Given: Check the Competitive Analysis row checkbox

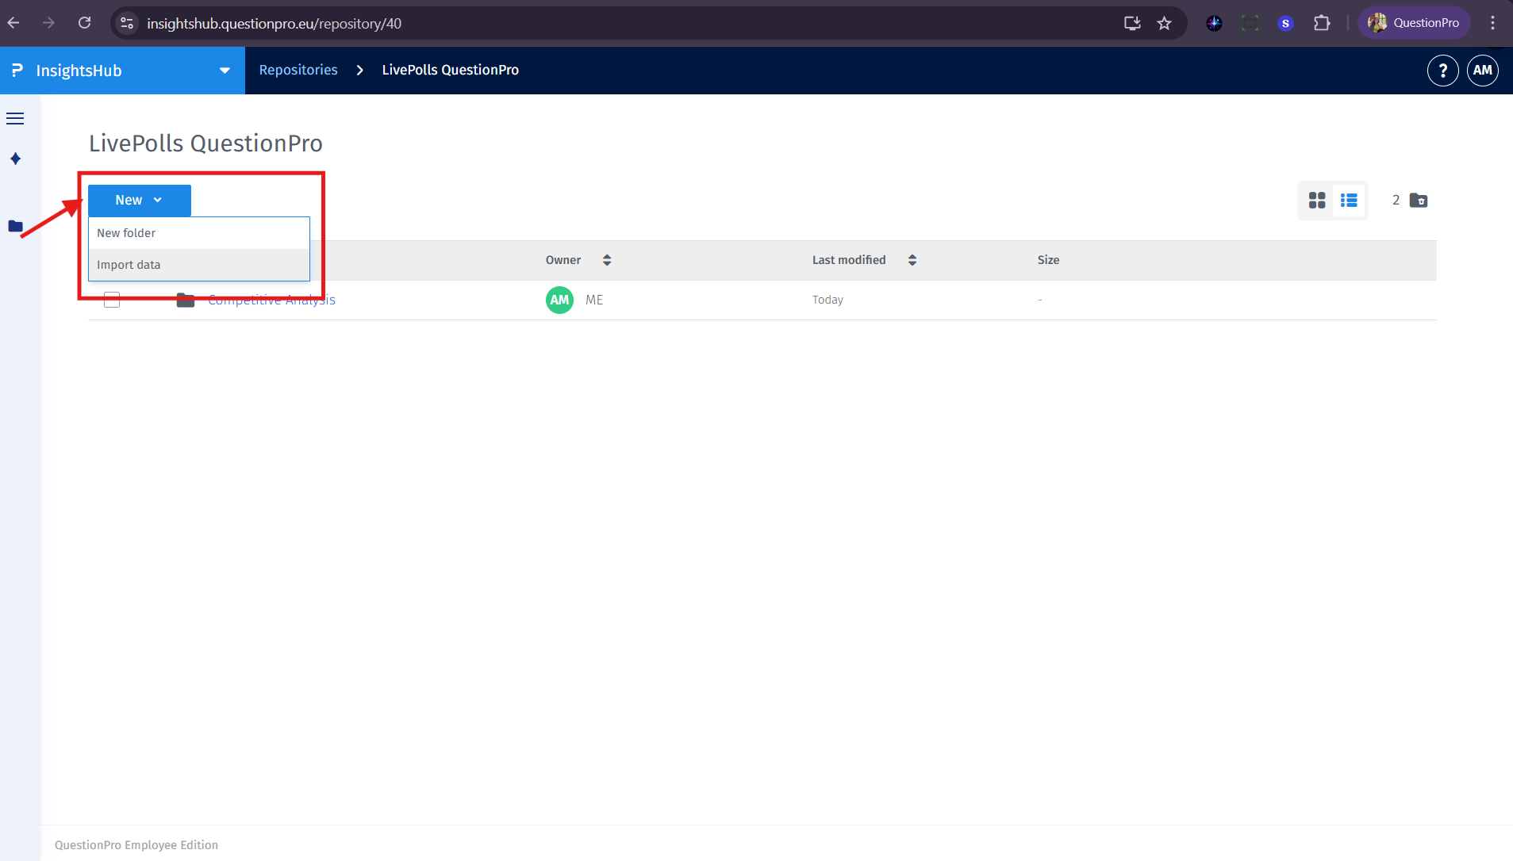Looking at the screenshot, I should pyautogui.click(x=111, y=300).
